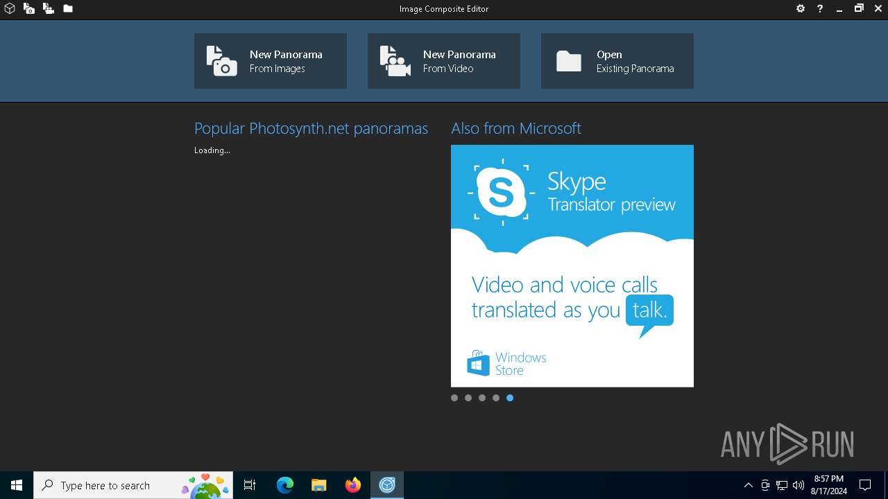Open Existing Panorama button
888x499 pixels.
pyautogui.click(x=617, y=61)
